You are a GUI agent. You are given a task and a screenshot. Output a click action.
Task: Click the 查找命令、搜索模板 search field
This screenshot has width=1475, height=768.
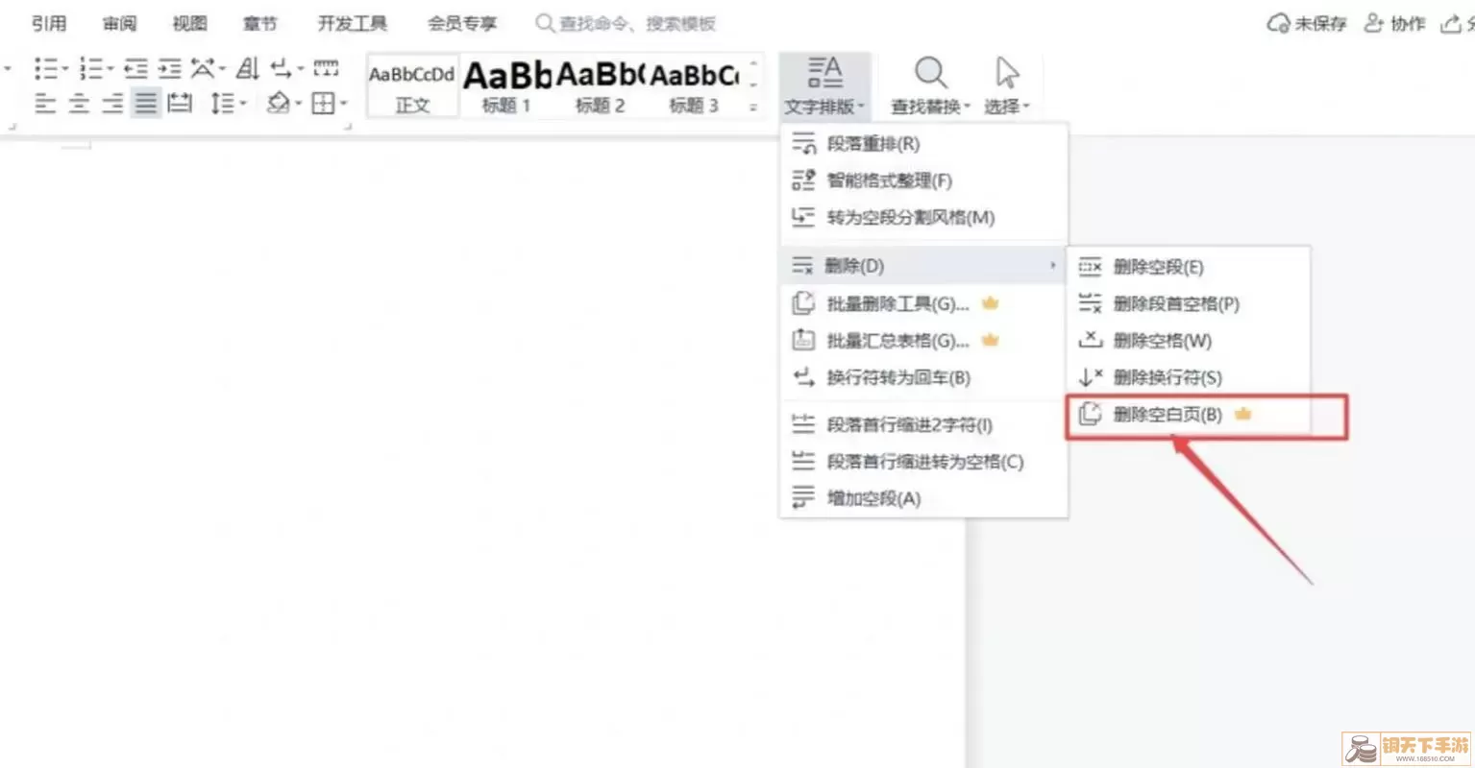(626, 23)
